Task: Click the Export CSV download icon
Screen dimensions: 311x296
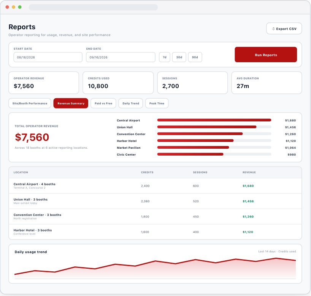Action: [x=273, y=29]
